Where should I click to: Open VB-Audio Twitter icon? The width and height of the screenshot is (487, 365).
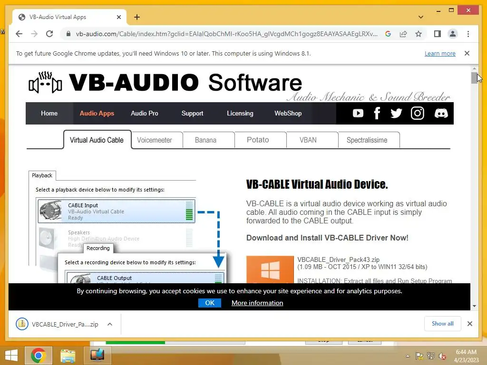coord(396,113)
